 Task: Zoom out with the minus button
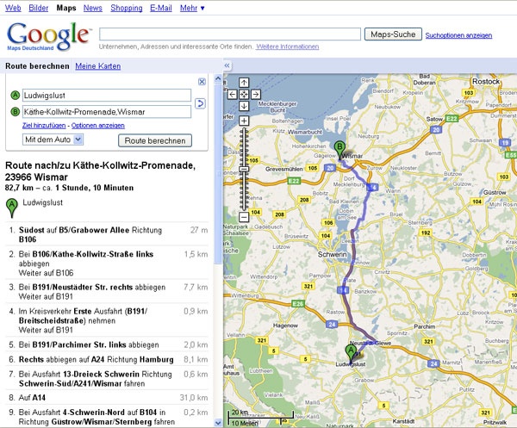point(244,217)
